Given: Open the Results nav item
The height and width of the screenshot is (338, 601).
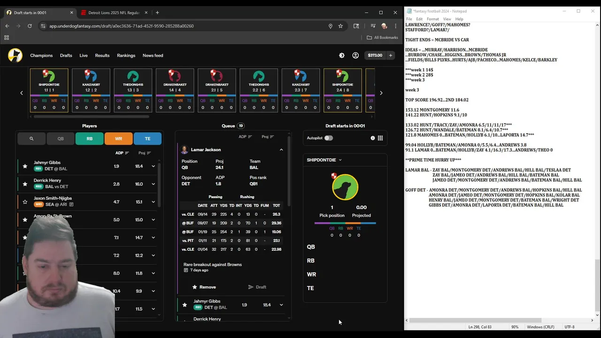Looking at the screenshot, I should pyautogui.click(x=102, y=55).
